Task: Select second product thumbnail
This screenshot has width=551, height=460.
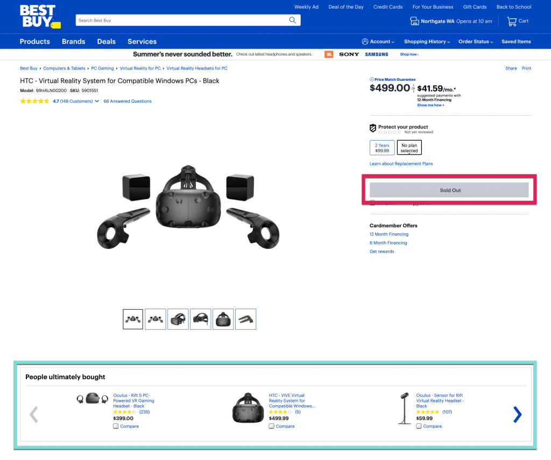Action: click(156, 319)
